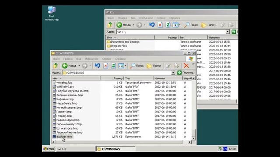Screen dimensions: 280x157
Task: Click horizontal scrollbar right arrow in C:\WINDOWS
Action: click(x=189, y=142)
